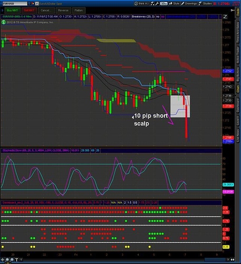This screenshot has height=264, width=241.
Task: Click the yellow 0.25 dashboard level bubble
Action: (x=226, y=247)
